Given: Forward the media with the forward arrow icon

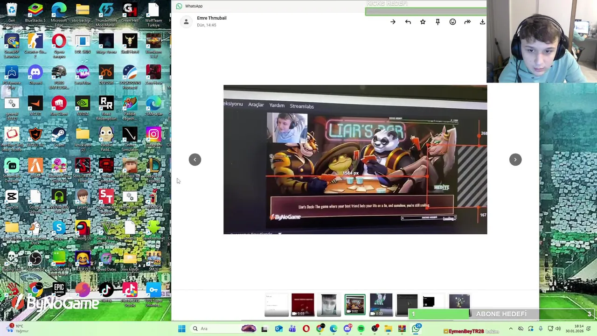Looking at the screenshot, I should coord(467,22).
